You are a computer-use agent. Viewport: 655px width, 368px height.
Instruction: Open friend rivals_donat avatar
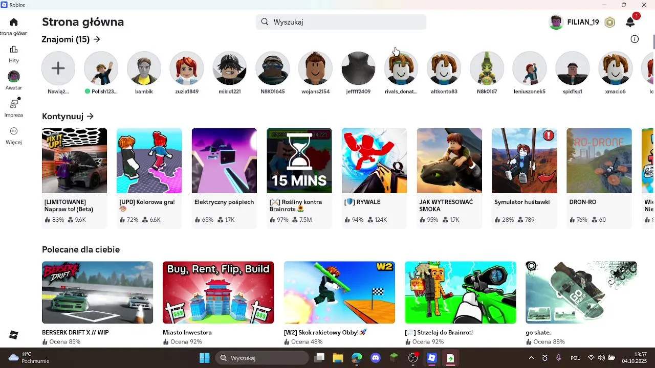pos(401,68)
